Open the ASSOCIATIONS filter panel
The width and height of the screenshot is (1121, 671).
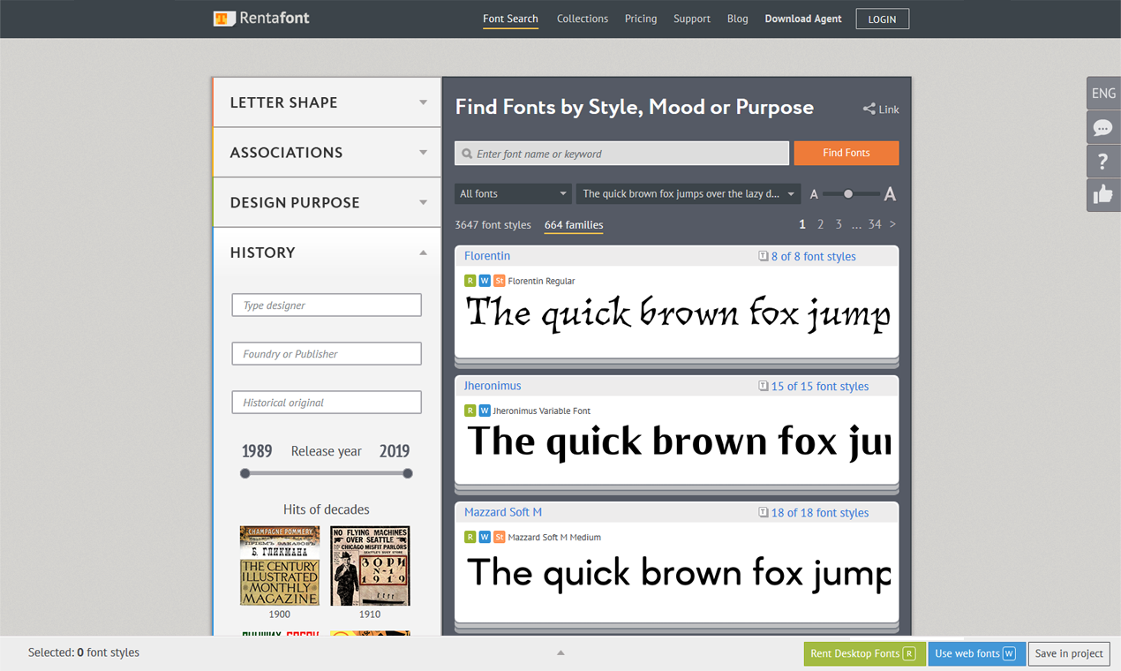tap(326, 152)
